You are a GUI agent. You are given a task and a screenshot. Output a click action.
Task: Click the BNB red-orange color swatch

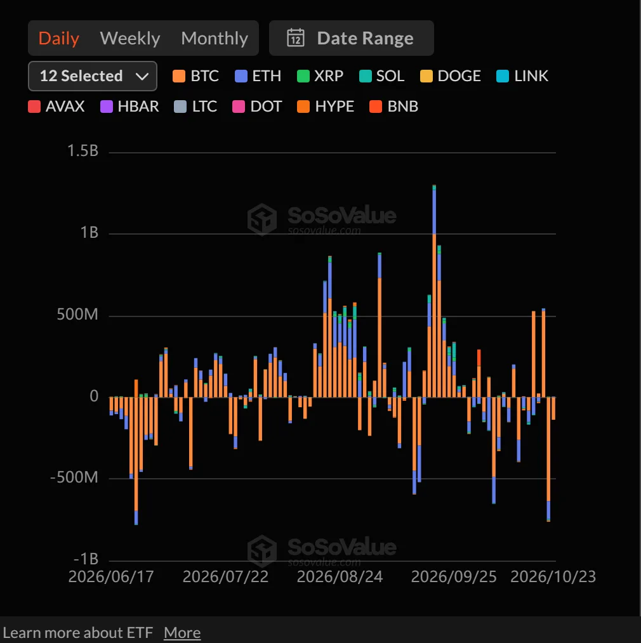click(376, 107)
